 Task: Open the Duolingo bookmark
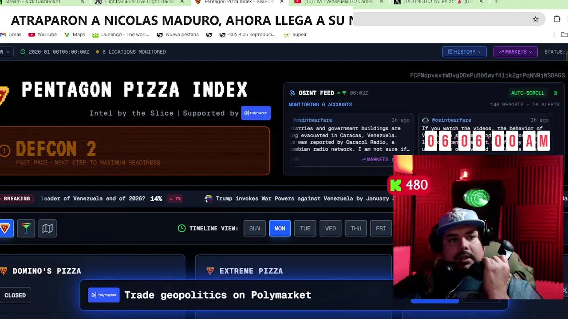point(121,35)
